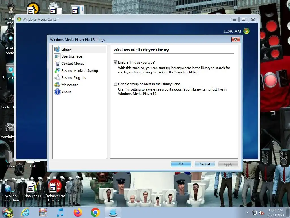
Task: Select the Administrative Tools desktop icon
Action: point(8,133)
